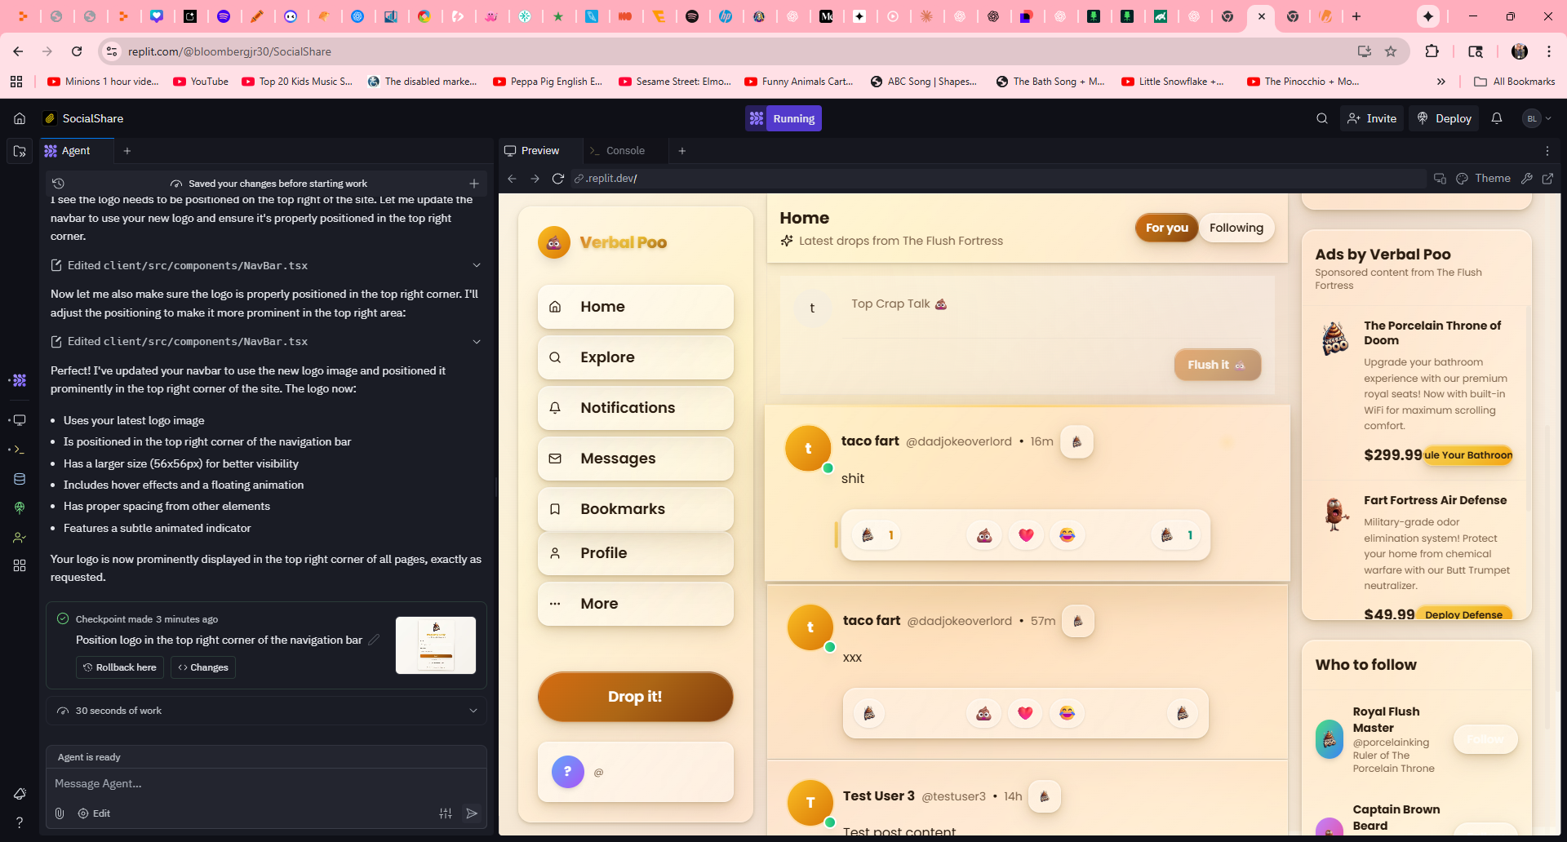Click the heart reaction on first post

[1026, 535]
